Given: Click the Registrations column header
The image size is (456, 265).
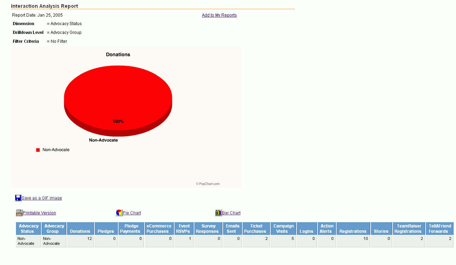Looking at the screenshot, I should [353, 229].
